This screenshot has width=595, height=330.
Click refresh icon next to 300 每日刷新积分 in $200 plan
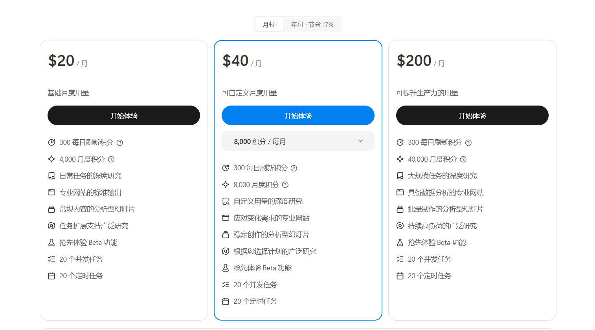click(400, 142)
